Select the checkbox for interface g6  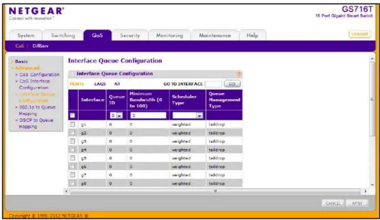click(73, 166)
